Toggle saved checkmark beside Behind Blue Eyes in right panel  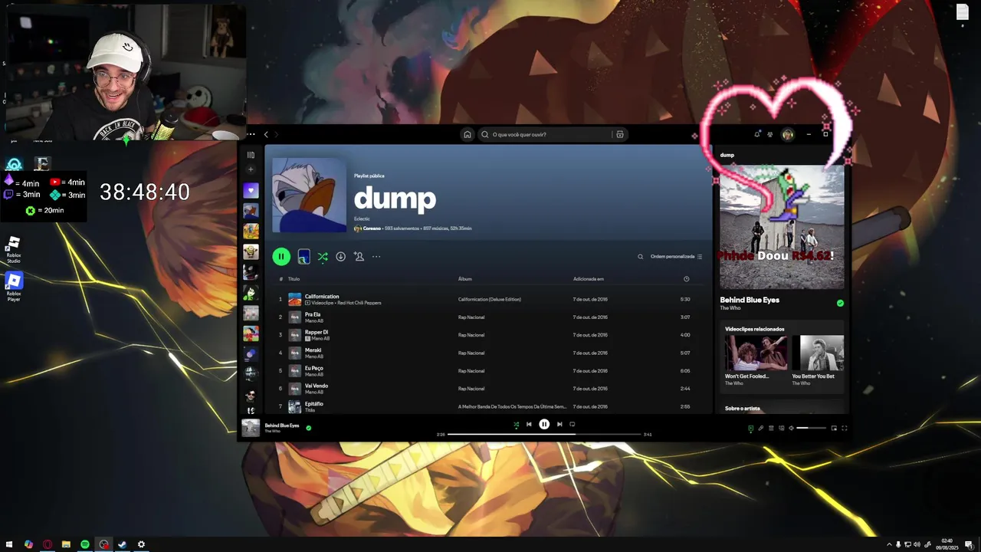pos(840,304)
